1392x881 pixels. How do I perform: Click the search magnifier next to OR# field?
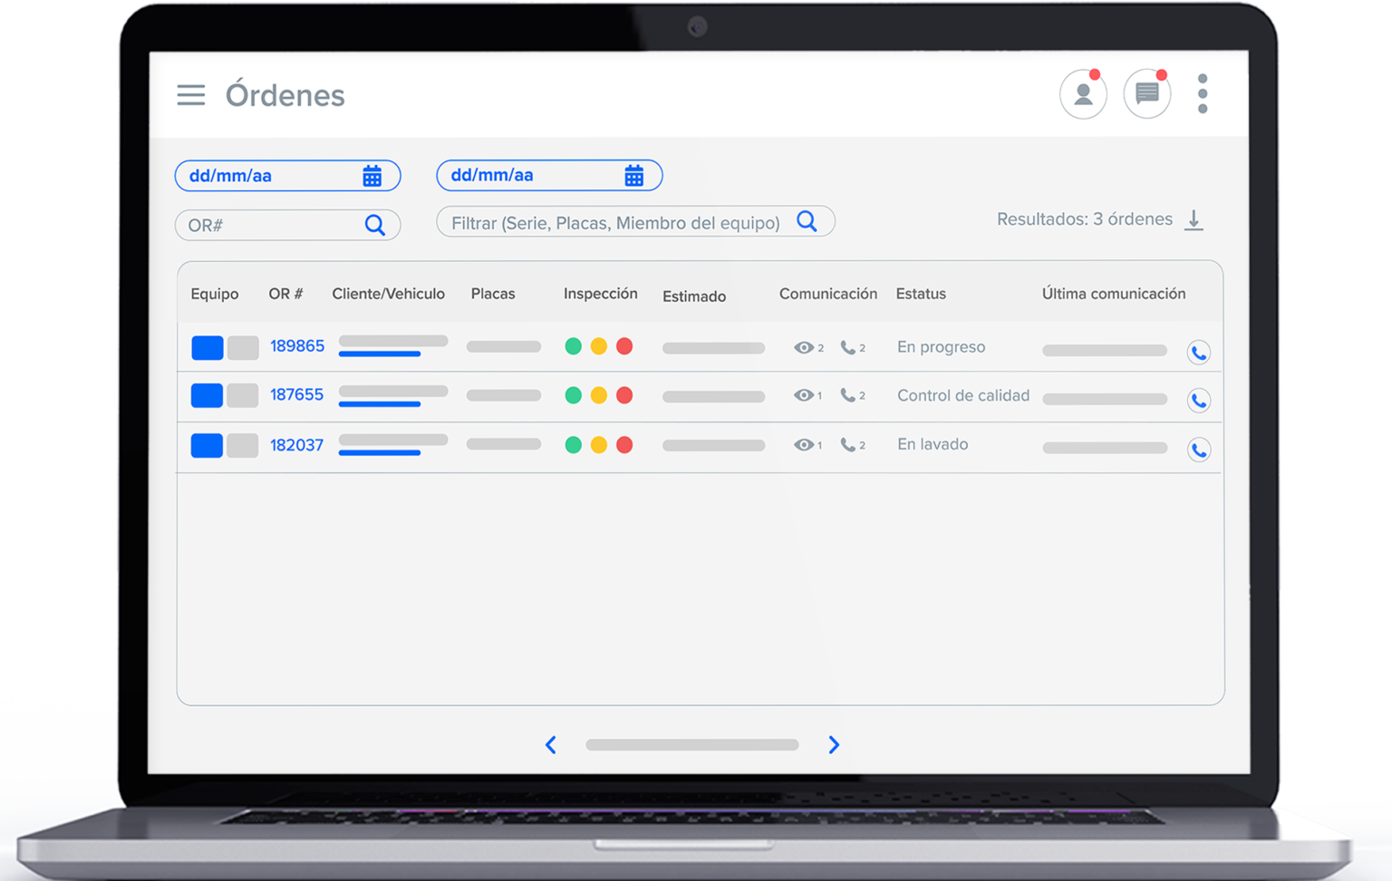coord(375,225)
